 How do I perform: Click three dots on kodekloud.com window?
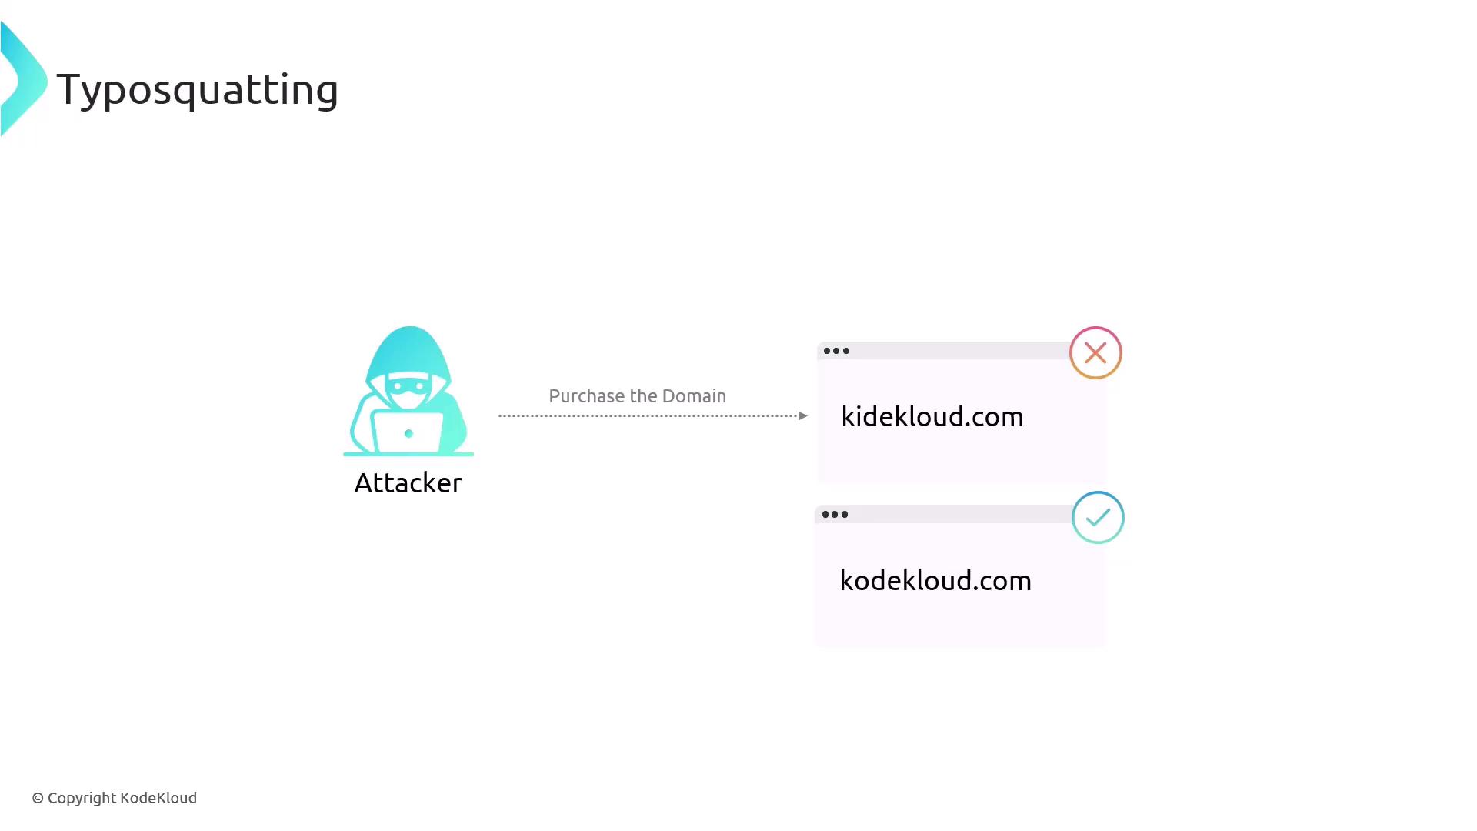click(x=835, y=515)
